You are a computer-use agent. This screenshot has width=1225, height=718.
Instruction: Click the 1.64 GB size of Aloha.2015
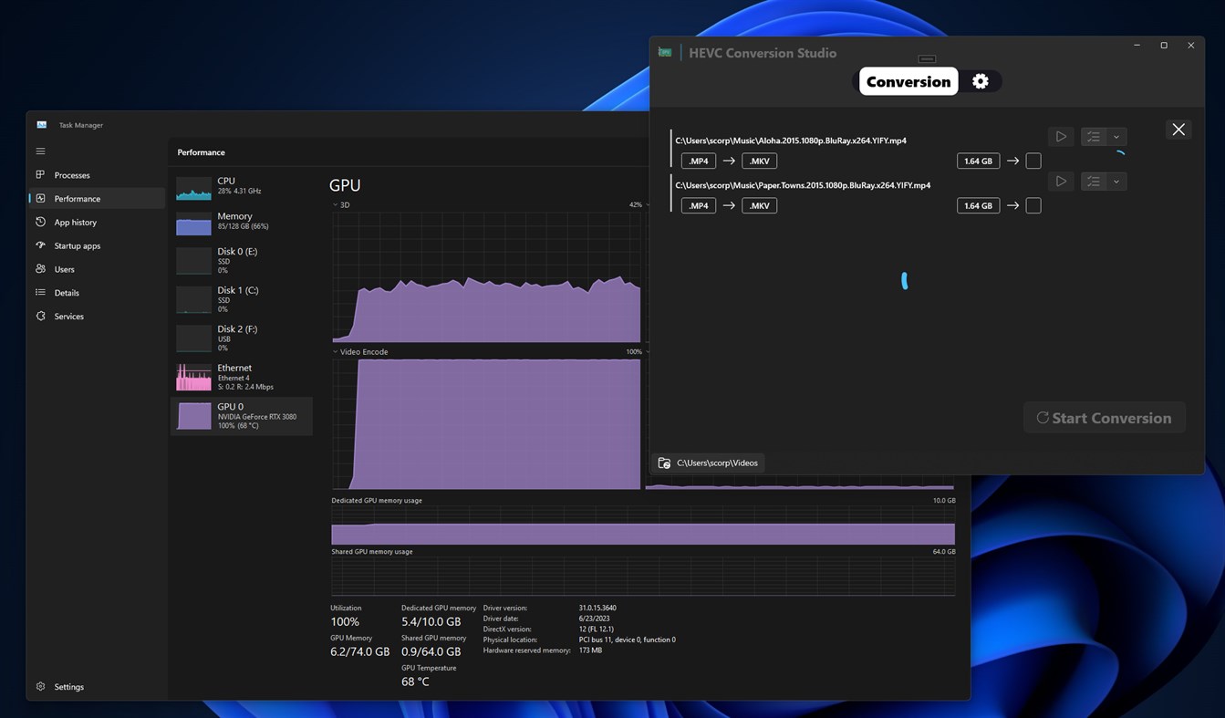978,161
